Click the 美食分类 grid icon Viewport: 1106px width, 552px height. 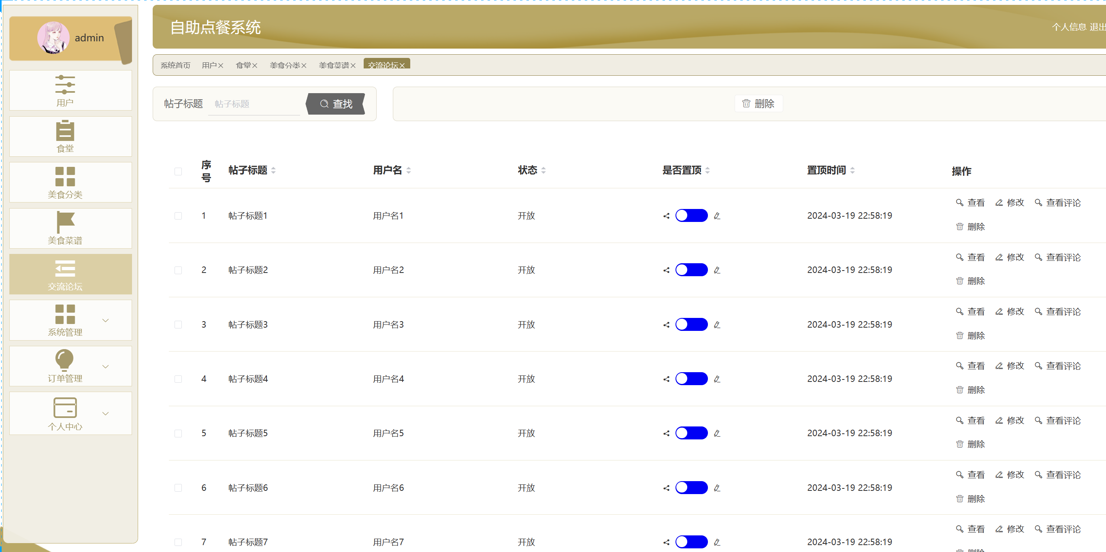coord(65,177)
